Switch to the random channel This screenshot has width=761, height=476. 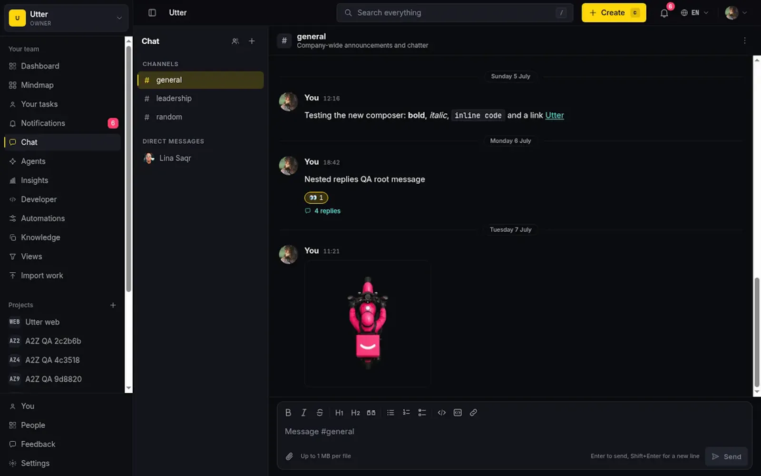(x=200, y=117)
